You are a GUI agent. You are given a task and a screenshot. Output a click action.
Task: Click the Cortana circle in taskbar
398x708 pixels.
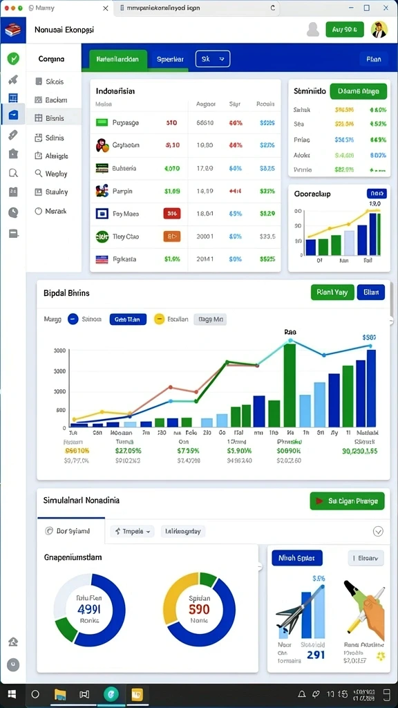click(x=35, y=694)
